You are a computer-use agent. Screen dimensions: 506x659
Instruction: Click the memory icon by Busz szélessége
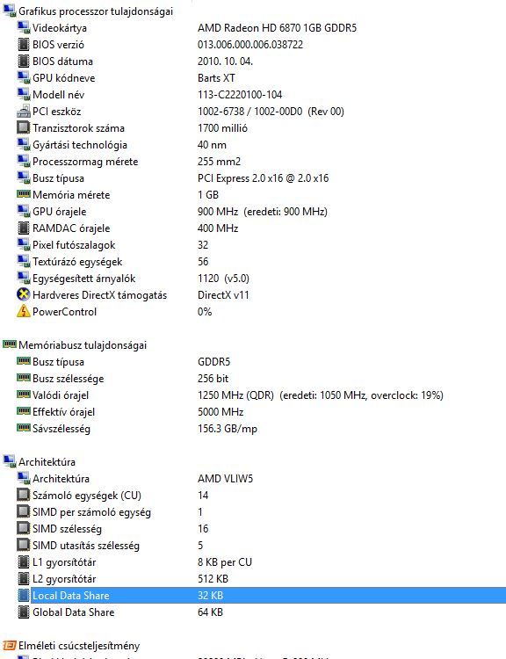(24, 378)
